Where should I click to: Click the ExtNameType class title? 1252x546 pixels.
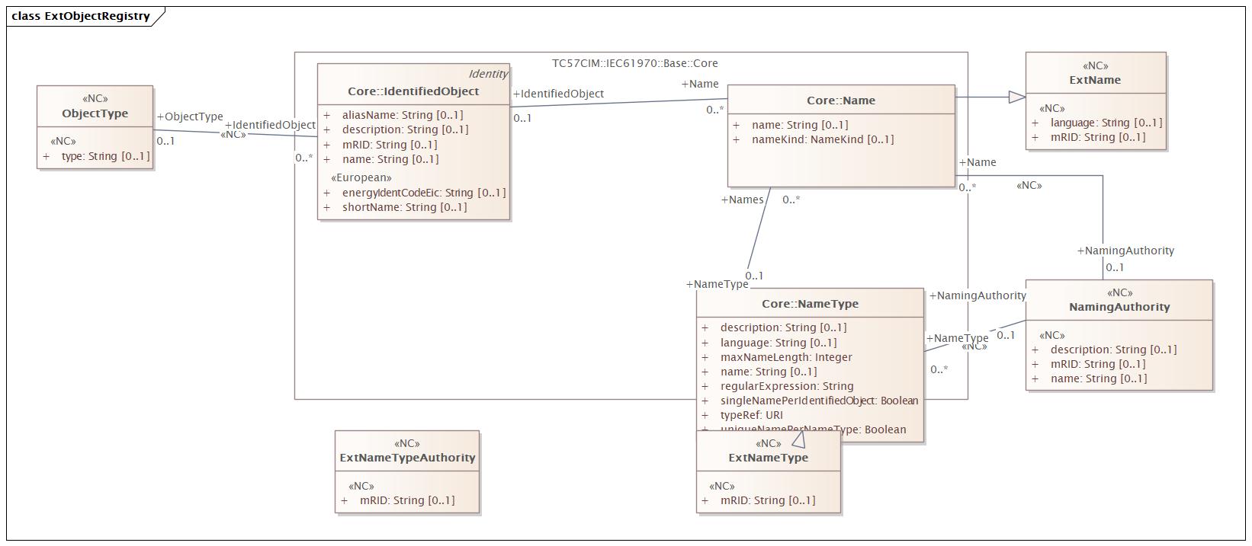tap(768, 458)
